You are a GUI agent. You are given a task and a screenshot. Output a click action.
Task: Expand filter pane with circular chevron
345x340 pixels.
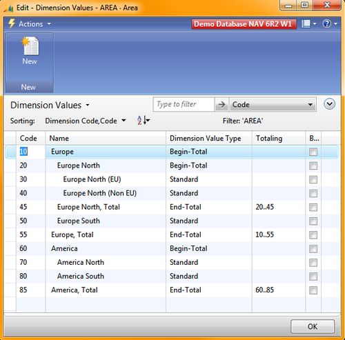point(329,104)
